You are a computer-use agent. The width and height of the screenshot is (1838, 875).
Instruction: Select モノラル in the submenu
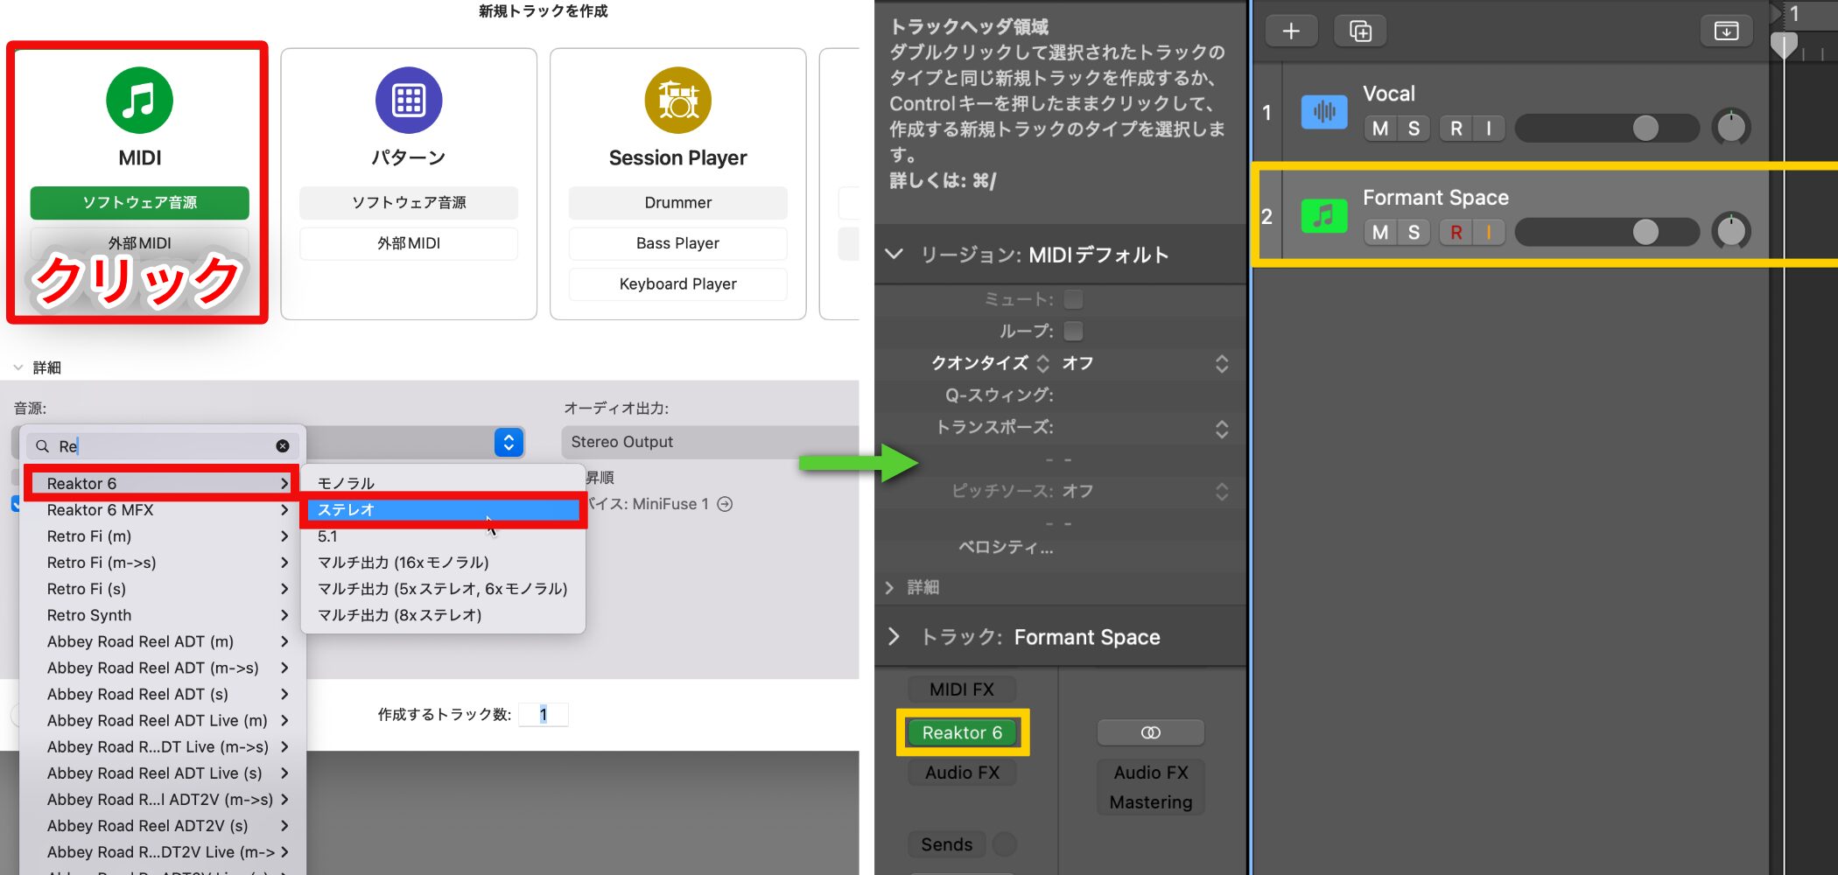pos(441,484)
